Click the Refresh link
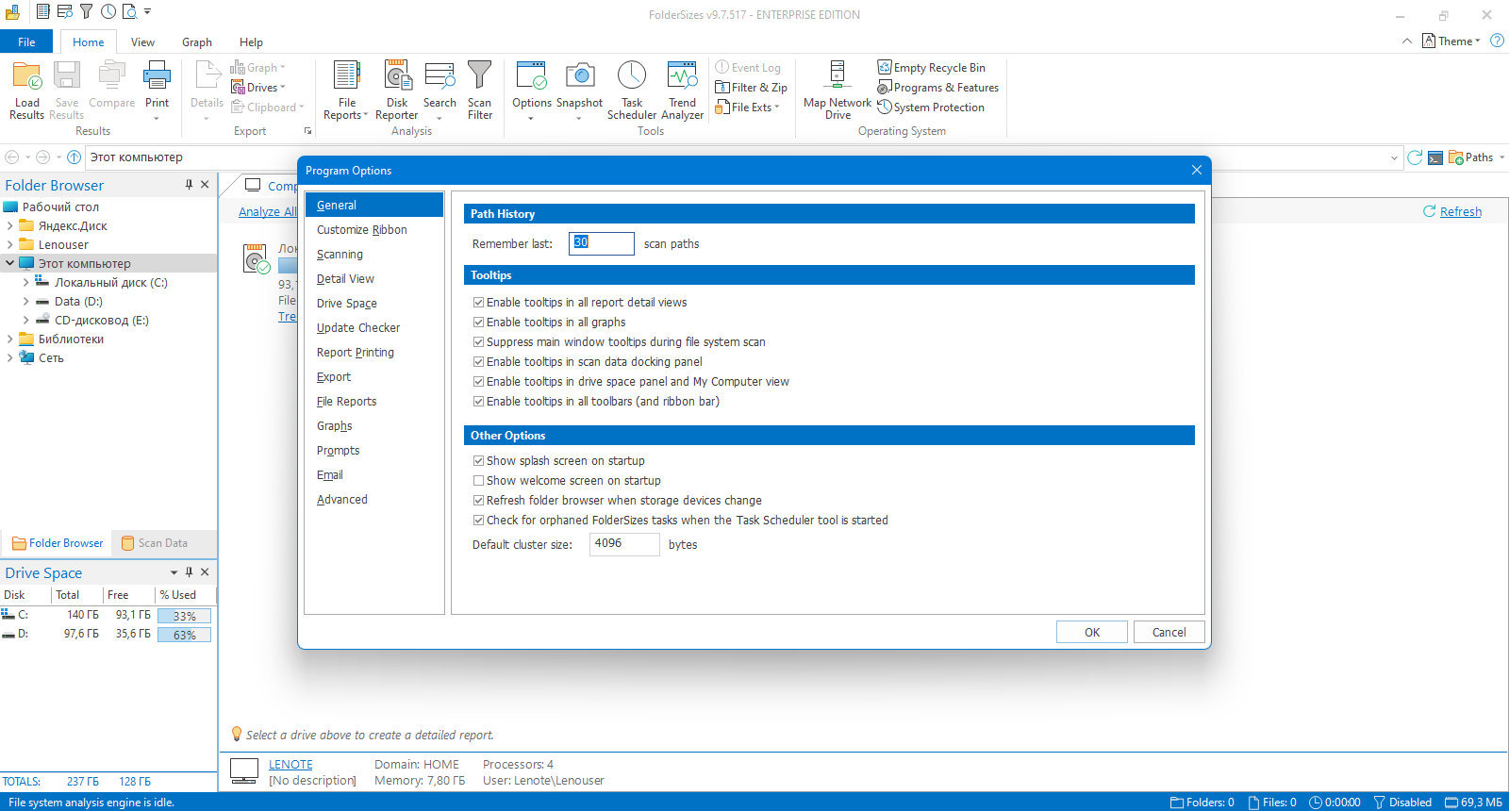1509x811 pixels. pos(1460,212)
